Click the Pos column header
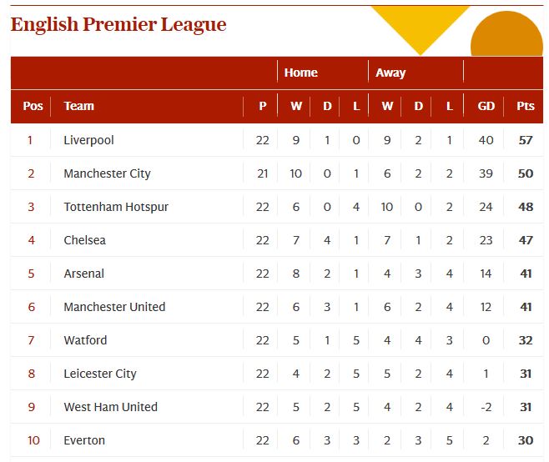Viewport: 549px width, 462px height. point(33,106)
